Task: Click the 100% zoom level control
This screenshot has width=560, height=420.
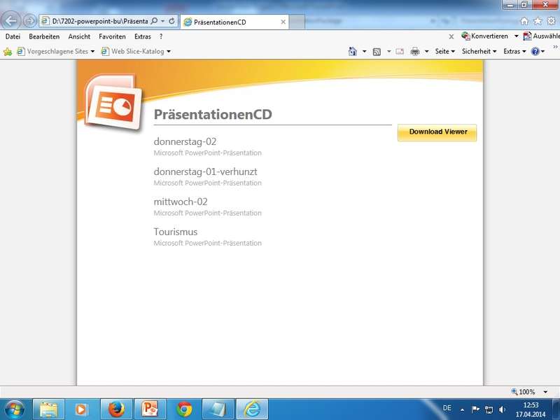Action: point(524,392)
